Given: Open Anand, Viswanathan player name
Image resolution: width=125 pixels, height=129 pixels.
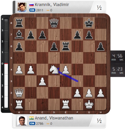Looking at the screenshot, I should (x=54, y=118).
